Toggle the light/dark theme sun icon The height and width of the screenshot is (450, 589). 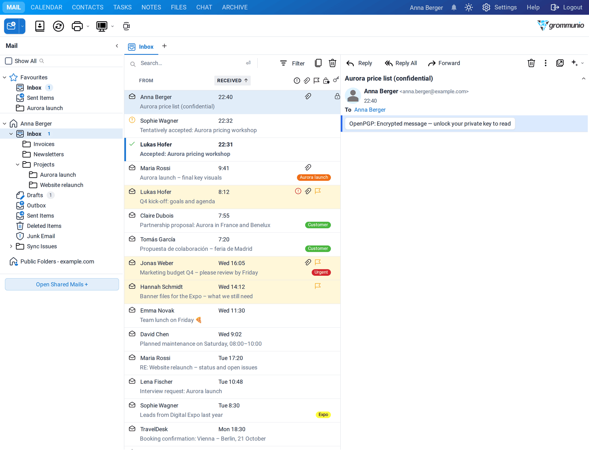[x=469, y=7]
